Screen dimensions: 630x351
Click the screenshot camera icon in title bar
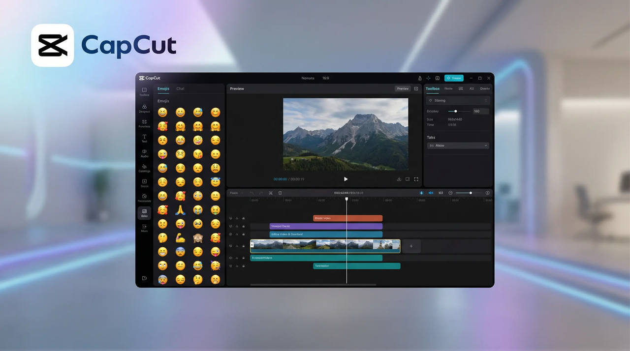click(437, 78)
